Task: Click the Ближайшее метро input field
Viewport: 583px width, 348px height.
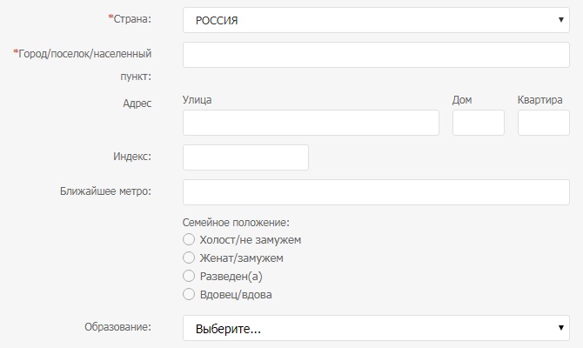Action: pos(376,192)
